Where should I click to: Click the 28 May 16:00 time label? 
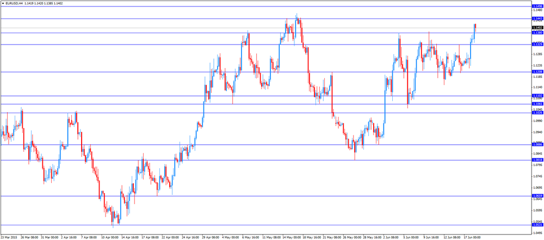point(372,238)
